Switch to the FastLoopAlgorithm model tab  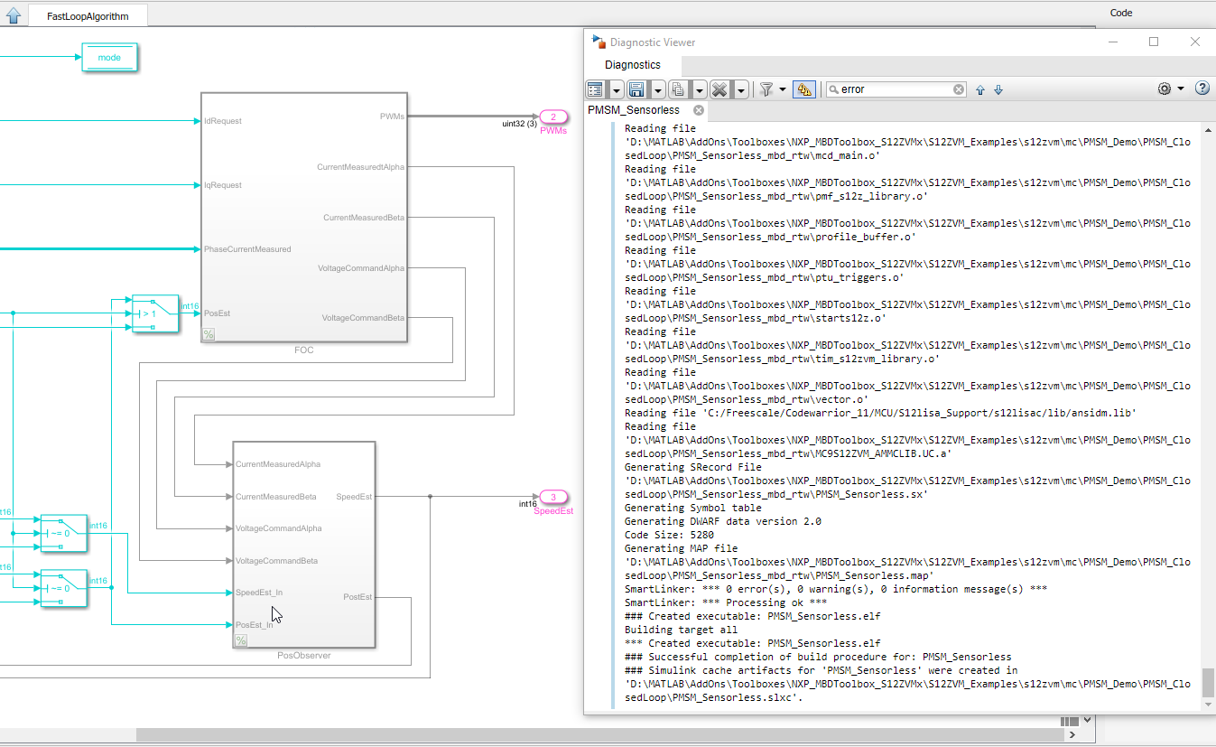(x=88, y=14)
